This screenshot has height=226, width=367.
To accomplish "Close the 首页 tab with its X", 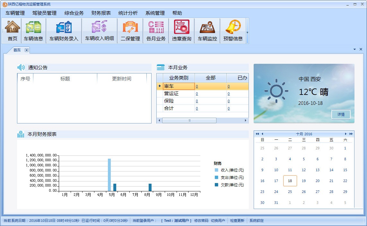I will [27, 50].
